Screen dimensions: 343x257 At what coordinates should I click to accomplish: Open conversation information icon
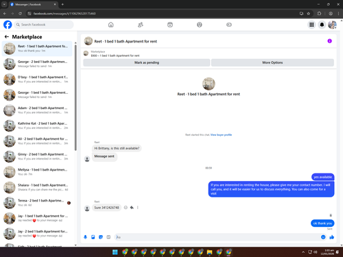coord(329,41)
